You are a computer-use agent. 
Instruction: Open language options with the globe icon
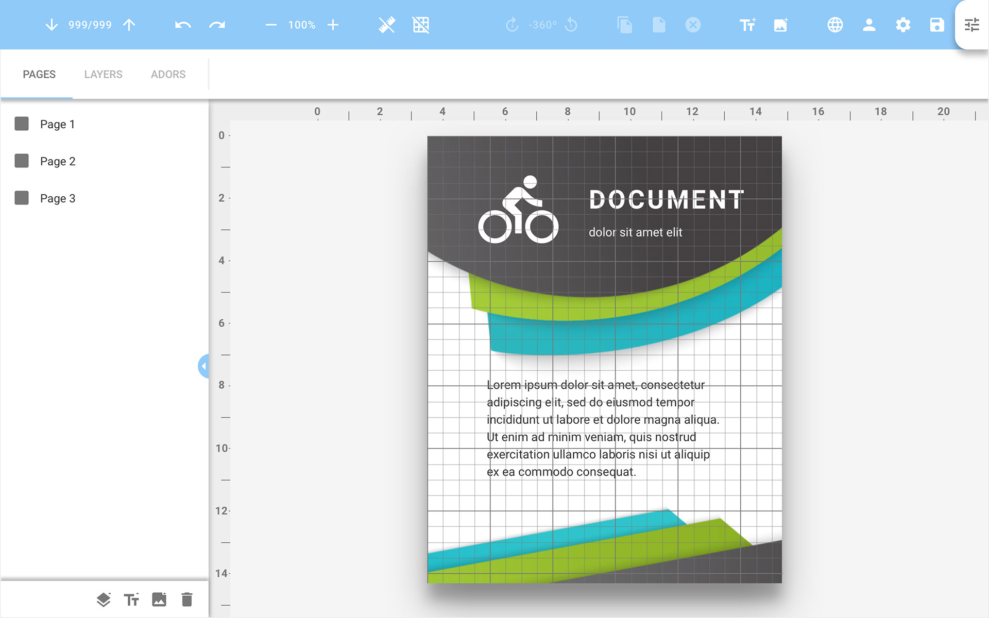(x=835, y=25)
